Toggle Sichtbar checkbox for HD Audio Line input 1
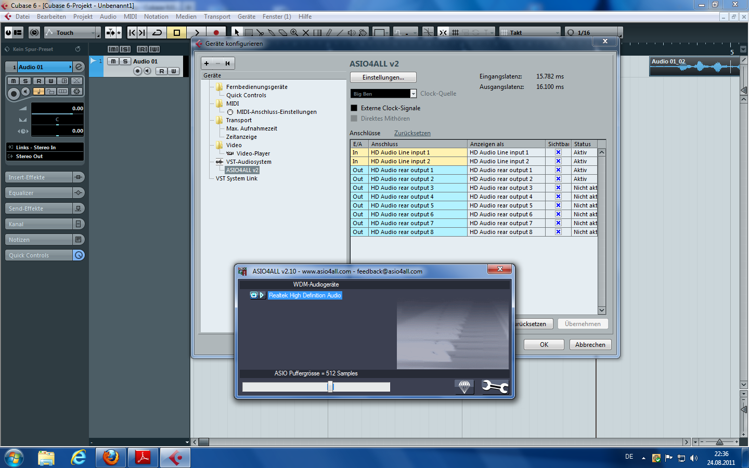This screenshot has height=468, width=749. click(558, 152)
